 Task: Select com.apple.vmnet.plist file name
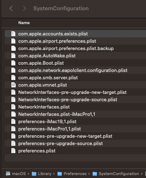(42, 85)
